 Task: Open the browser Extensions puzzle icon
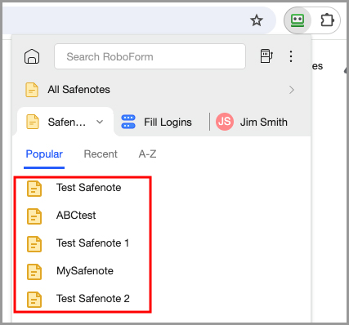[x=327, y=20]
